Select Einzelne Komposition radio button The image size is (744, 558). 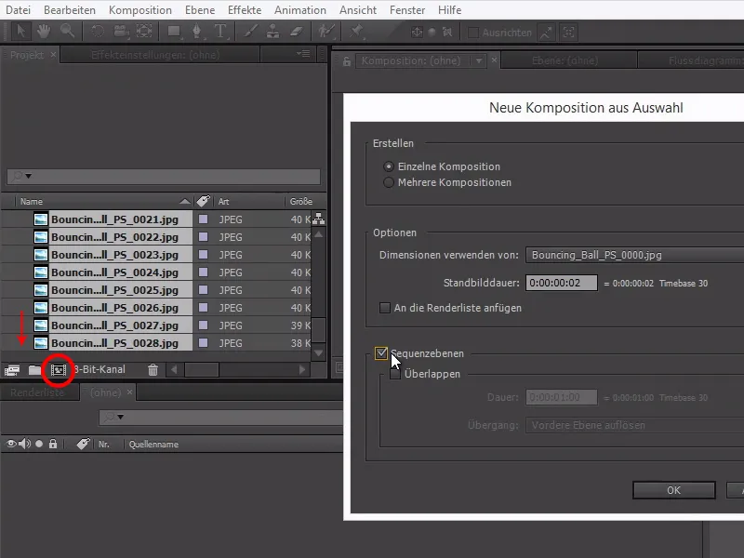tap(389, 166)
